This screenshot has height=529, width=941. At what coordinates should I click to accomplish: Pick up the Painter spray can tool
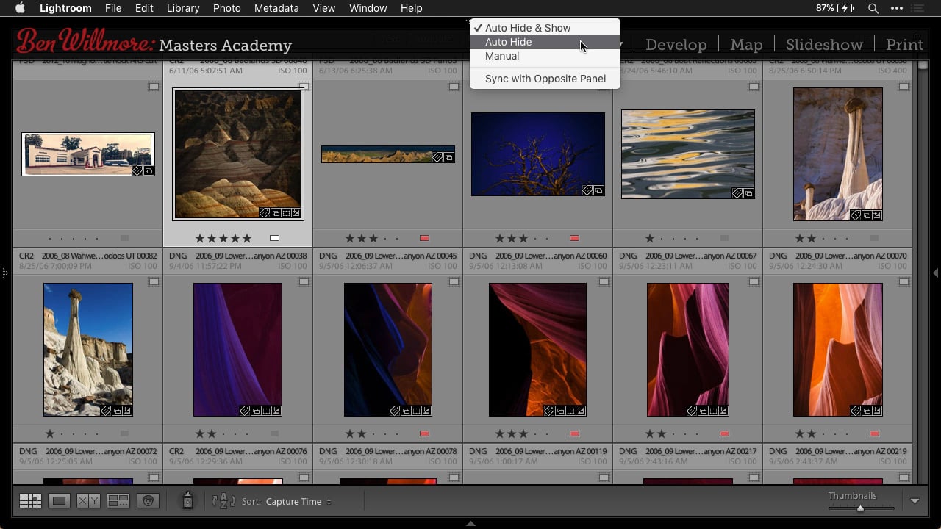click(187, 501)
